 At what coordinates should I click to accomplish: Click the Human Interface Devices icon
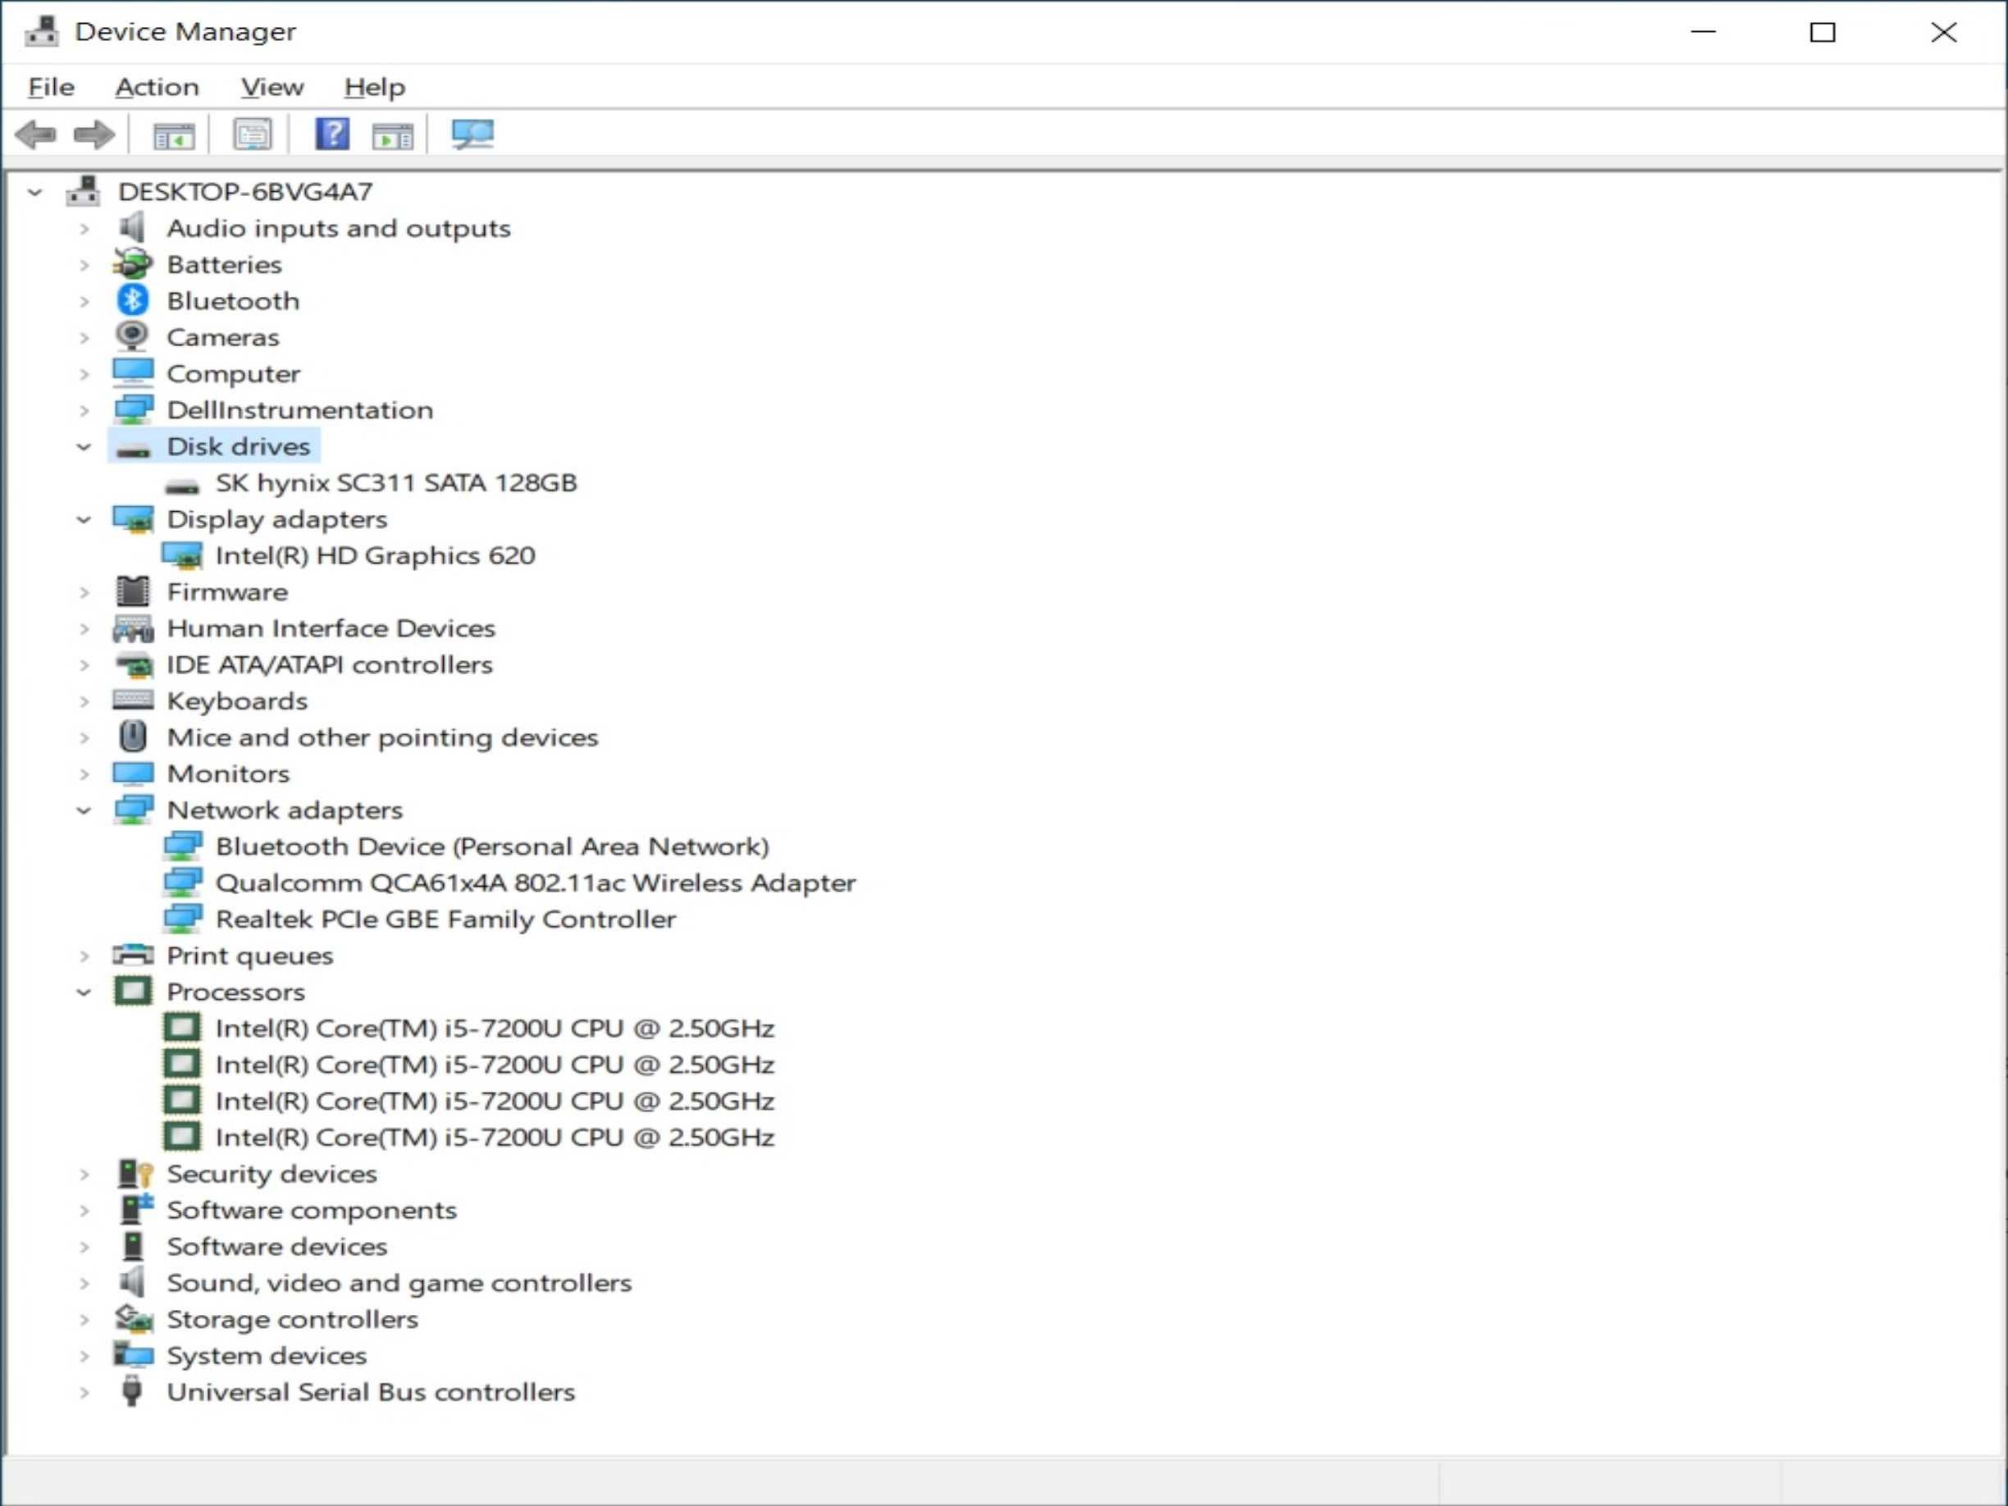(x=134, y=628)
